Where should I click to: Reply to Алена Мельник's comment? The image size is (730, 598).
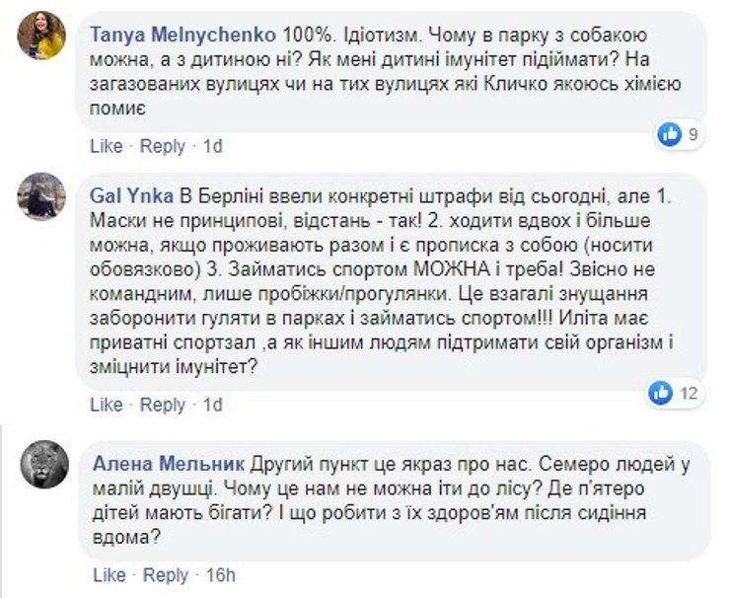164,575
